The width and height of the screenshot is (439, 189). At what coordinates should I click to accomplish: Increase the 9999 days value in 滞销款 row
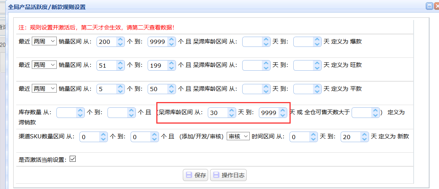[x=283, y=110]
